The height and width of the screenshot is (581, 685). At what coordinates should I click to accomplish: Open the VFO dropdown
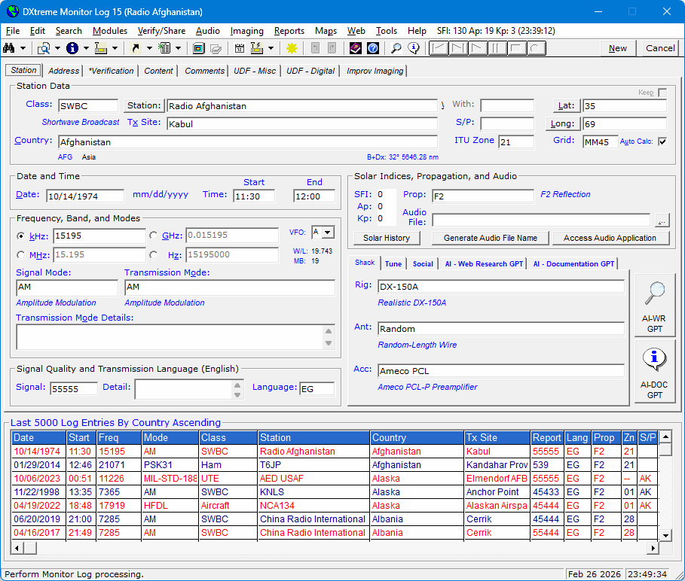327,233
